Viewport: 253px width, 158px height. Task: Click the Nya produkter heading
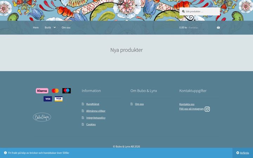[126, 50]
